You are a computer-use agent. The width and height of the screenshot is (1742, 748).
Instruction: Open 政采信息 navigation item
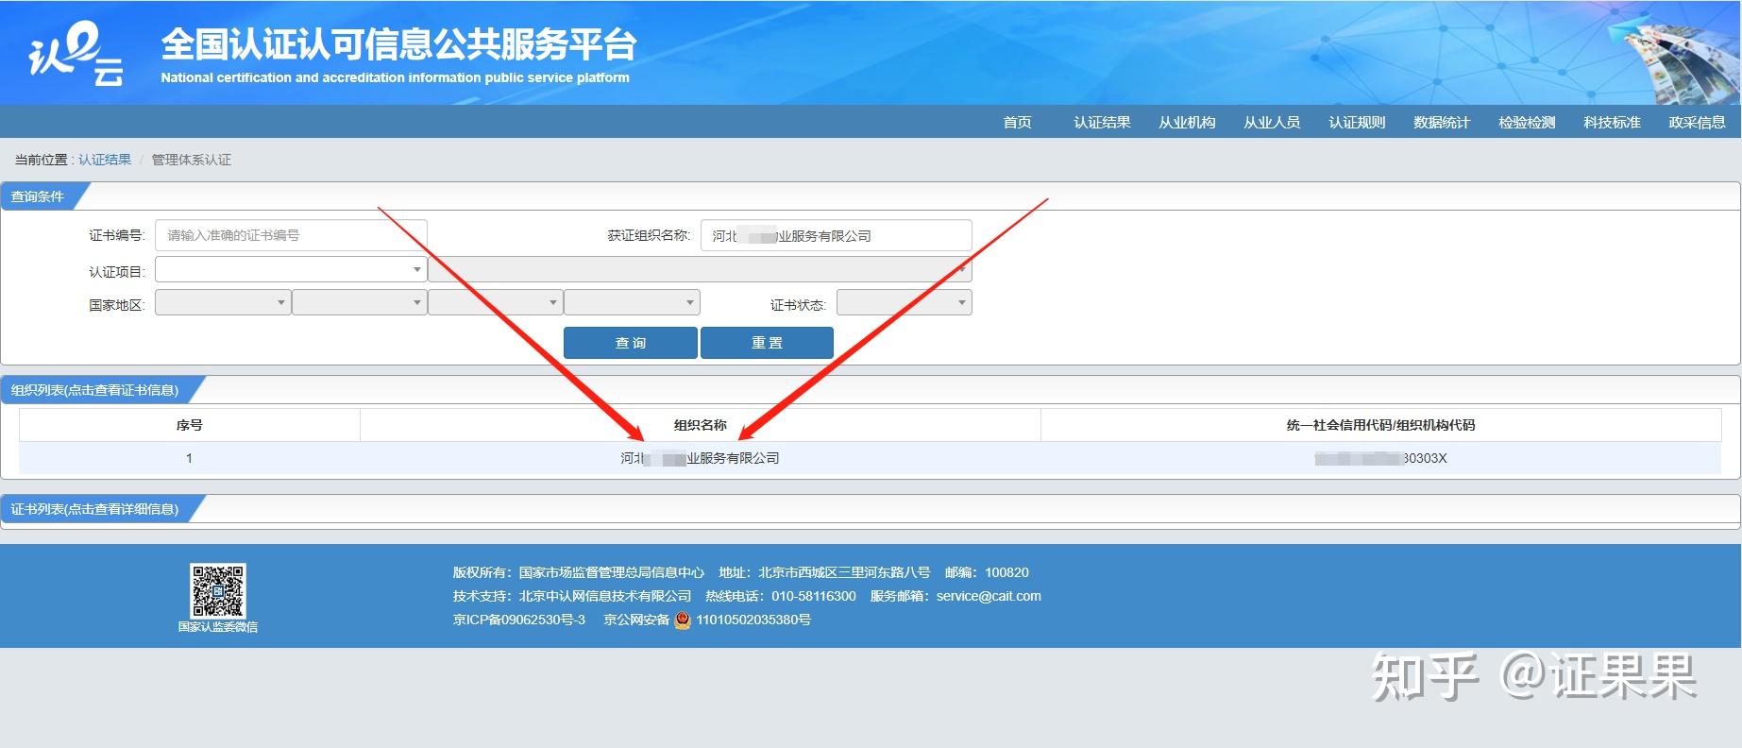click(x=1697, y=122)
